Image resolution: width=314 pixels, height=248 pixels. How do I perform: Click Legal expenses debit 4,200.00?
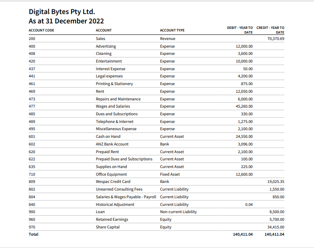(245, 76)
